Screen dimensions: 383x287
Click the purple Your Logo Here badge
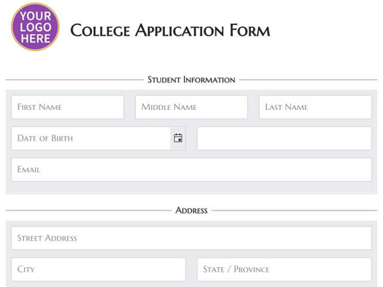[35, 27]
